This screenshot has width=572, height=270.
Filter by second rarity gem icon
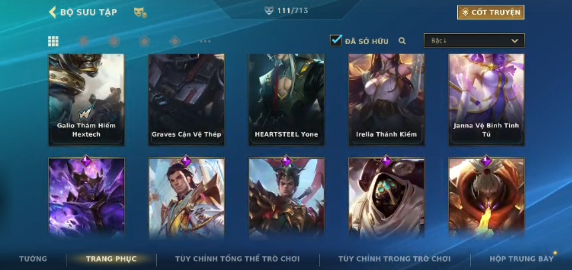[x=114, y=41]
